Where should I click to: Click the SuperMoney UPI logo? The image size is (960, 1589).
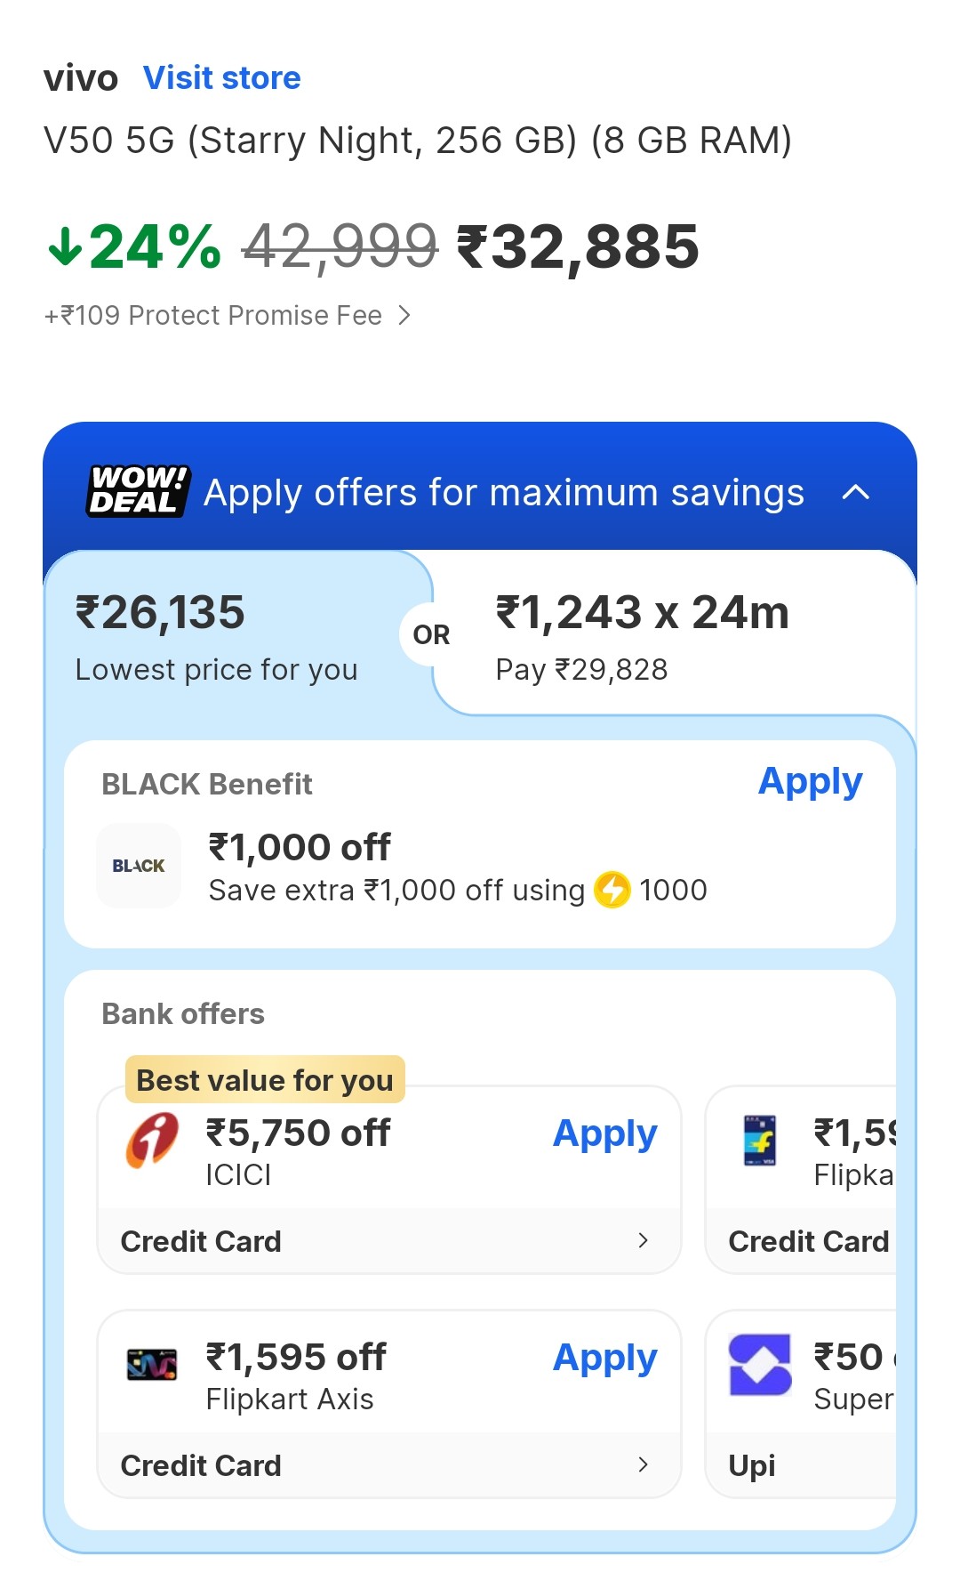760,1364
